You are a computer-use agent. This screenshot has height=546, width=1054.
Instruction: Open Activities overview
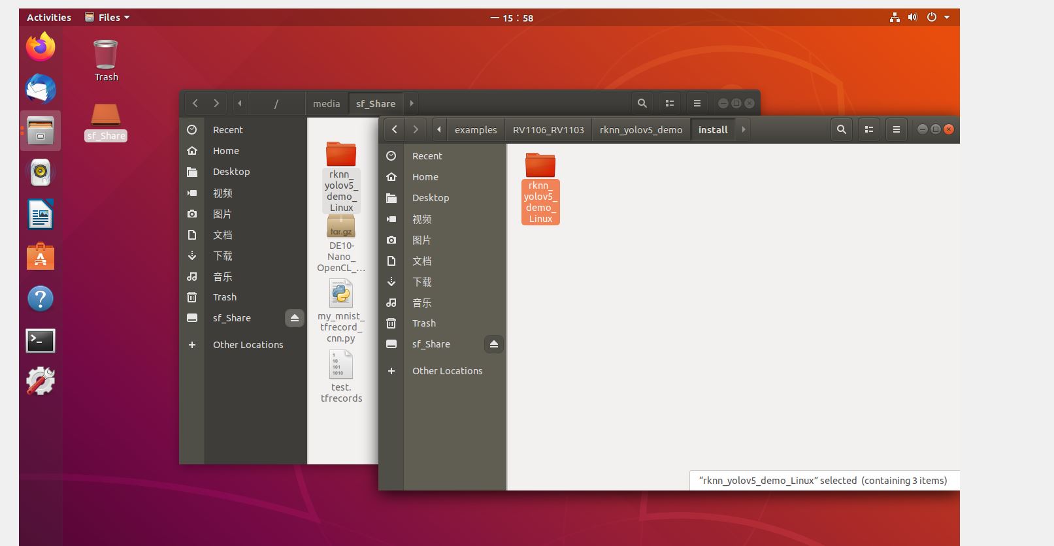(49, 18)
